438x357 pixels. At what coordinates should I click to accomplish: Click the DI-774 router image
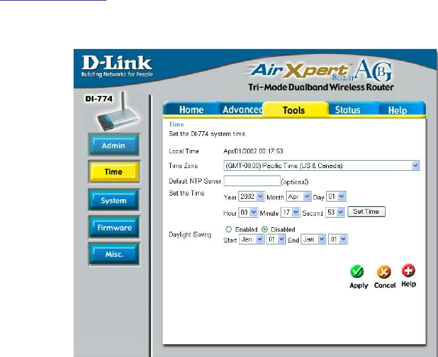118,112
